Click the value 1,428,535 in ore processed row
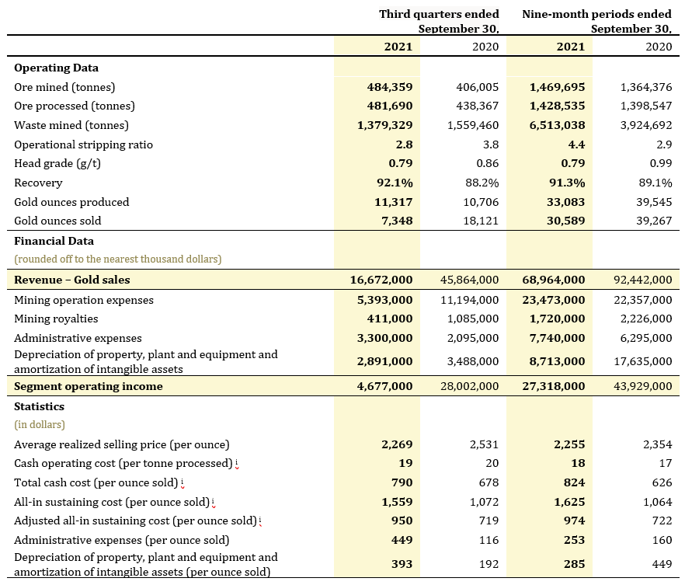Viewport: 685px width, 585px height. [x=557, y=106]
